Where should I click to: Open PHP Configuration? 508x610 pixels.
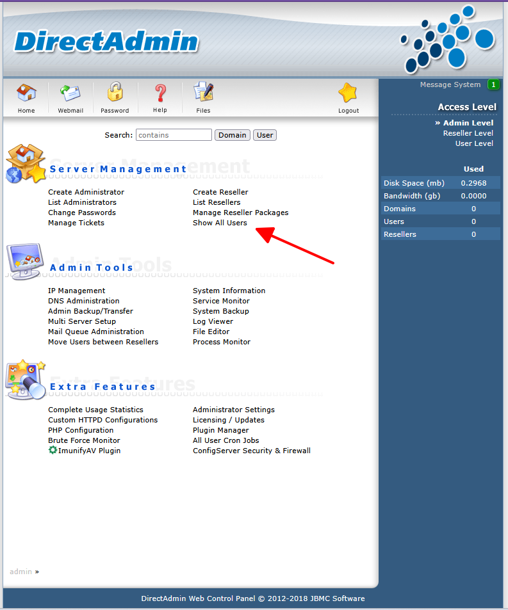tap(81, 430)
